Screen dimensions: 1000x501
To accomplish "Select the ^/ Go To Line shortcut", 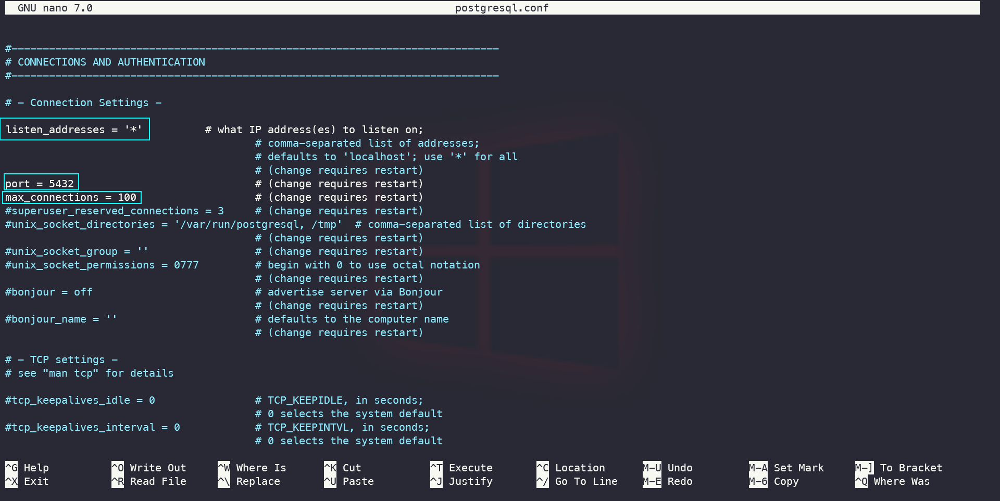I will click(577, 481).
